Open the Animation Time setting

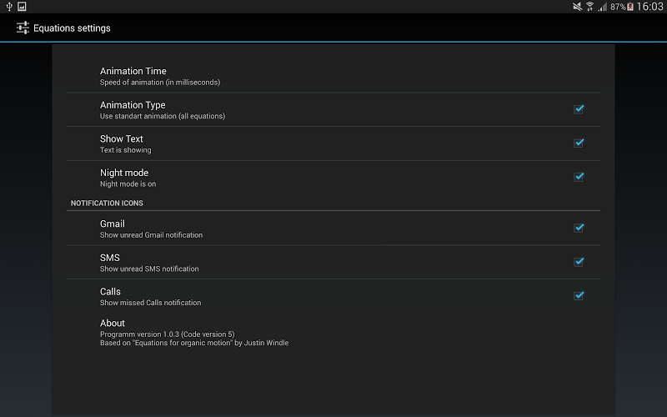pyautogui.click(x=333, y=76)
